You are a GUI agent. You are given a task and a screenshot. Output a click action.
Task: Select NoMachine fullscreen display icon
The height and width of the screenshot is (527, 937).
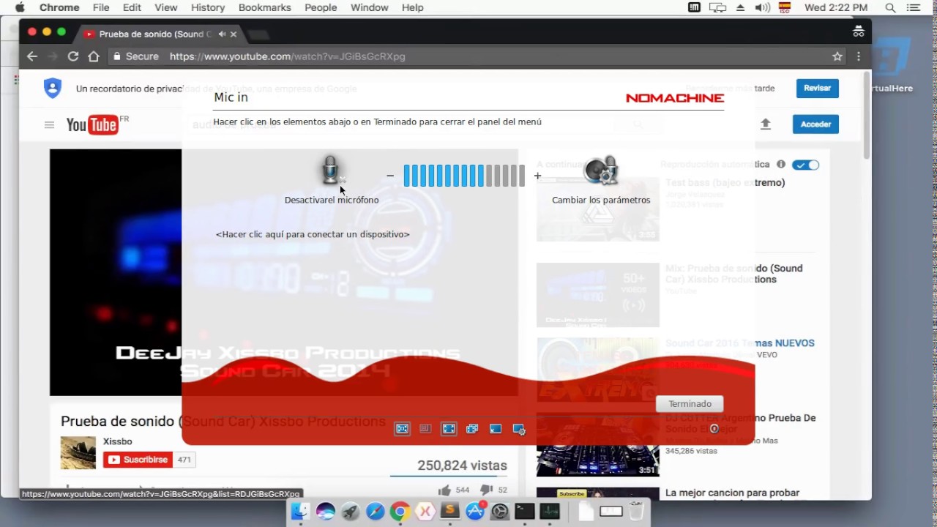(x=449, y=429)
